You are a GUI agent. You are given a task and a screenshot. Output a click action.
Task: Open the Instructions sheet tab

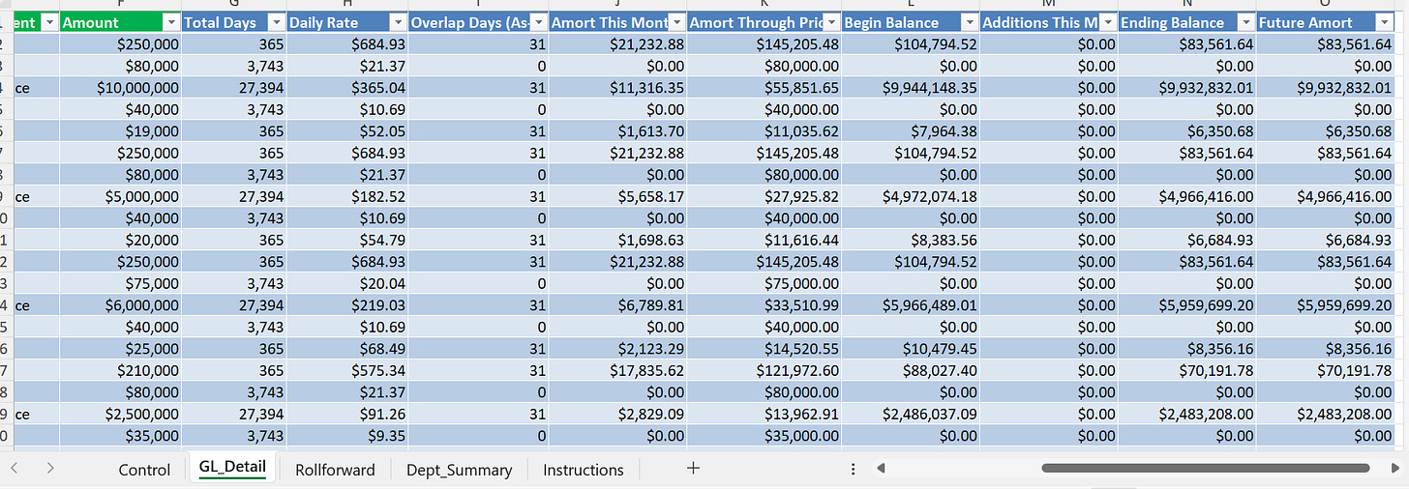tap(584, 470)
